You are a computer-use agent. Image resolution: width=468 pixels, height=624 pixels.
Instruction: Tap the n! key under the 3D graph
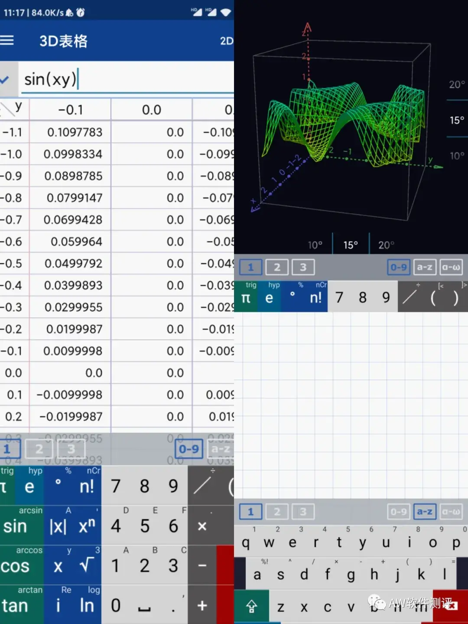[x=316, y=297]
